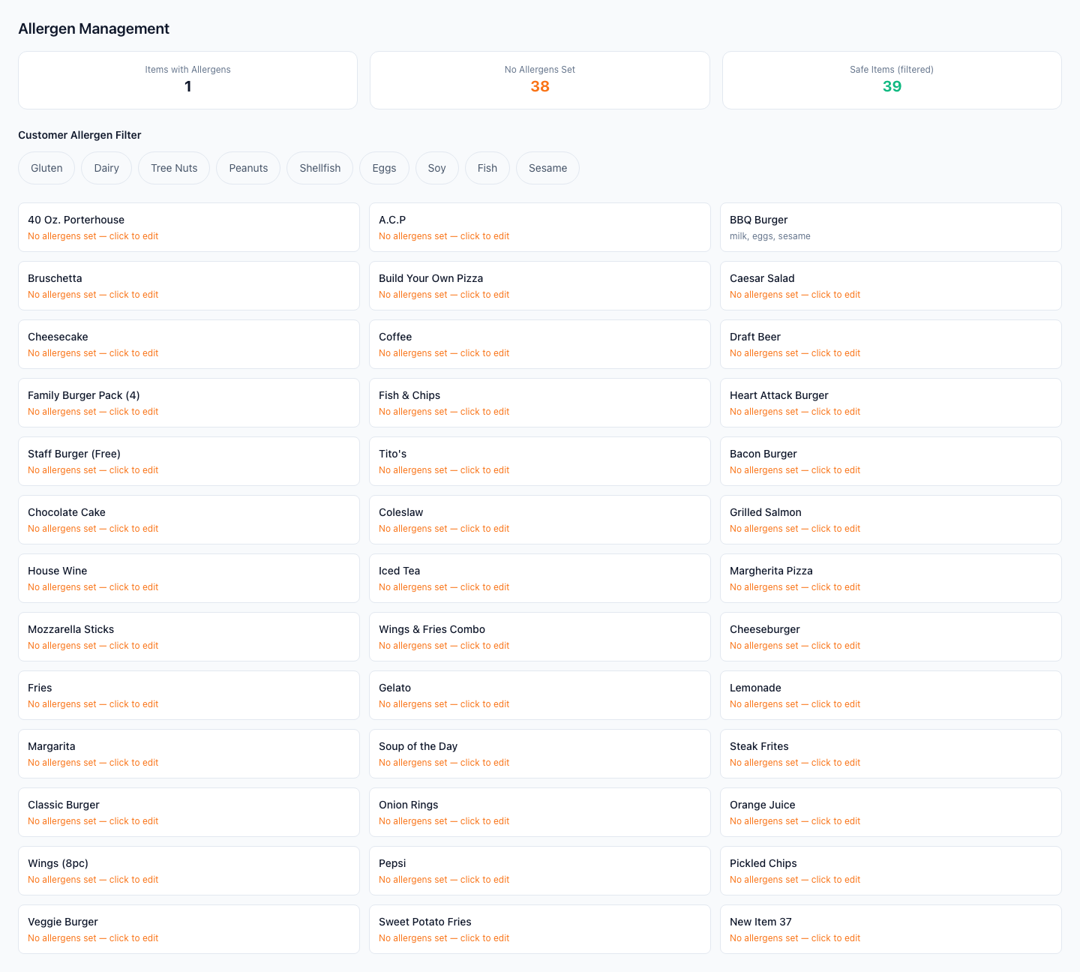Edit allergens for Margherita Pizza

(891, 578)
